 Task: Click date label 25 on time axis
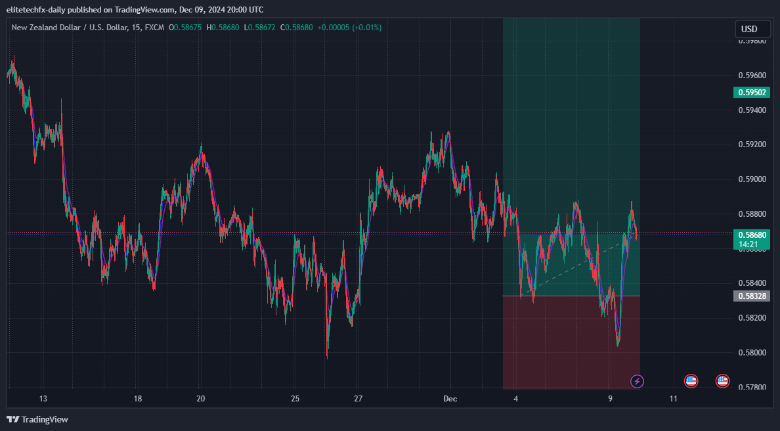point(295,399)
